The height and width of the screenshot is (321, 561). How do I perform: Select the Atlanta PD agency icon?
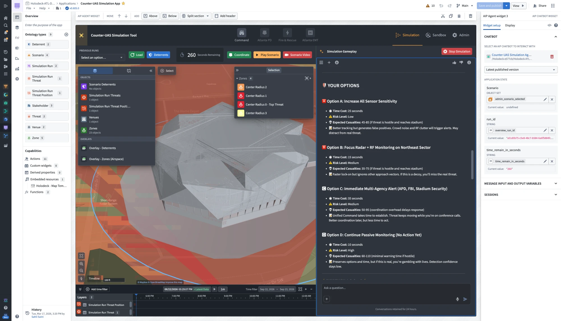coord(264,33)
